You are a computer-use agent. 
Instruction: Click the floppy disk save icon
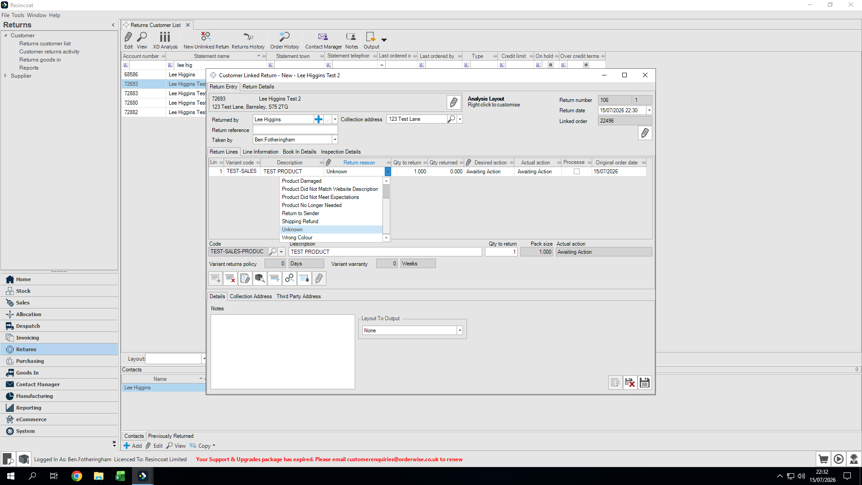tap(645, 383)
